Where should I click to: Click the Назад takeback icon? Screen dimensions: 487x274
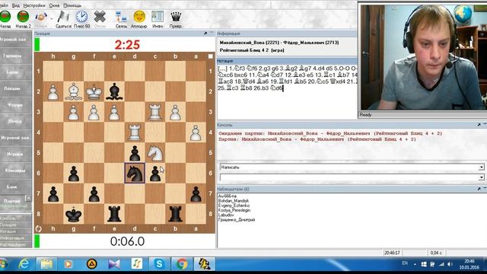(5, 17)
